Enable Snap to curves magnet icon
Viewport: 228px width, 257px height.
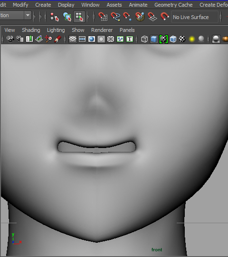tap(115, 17)
